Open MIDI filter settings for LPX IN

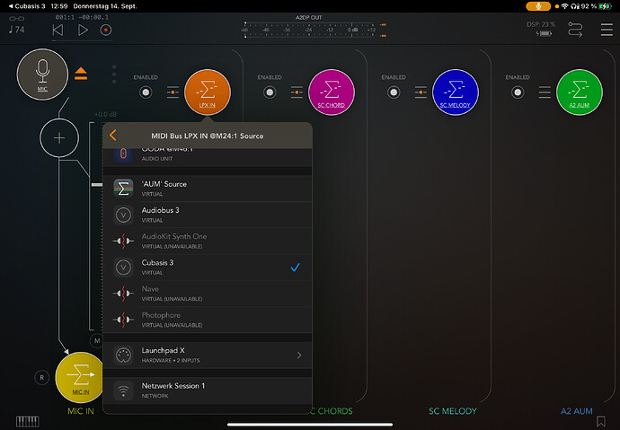tap(173, 92)
